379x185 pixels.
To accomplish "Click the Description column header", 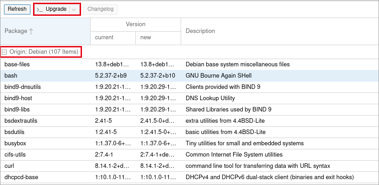I will [280, 31].
